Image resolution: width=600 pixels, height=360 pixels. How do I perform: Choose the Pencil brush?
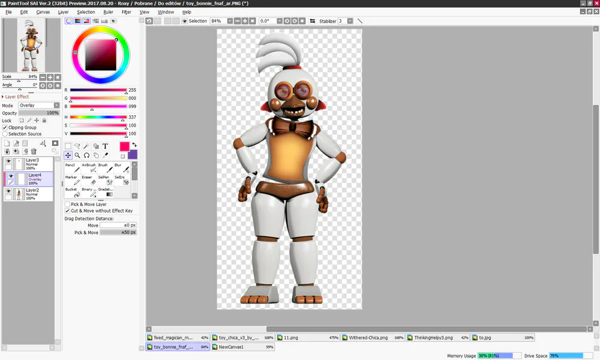(72, 167)
